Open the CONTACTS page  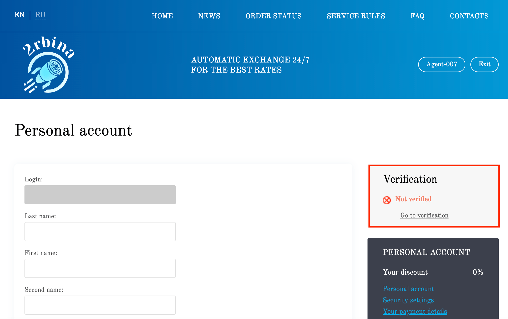(x=469, y=16)
